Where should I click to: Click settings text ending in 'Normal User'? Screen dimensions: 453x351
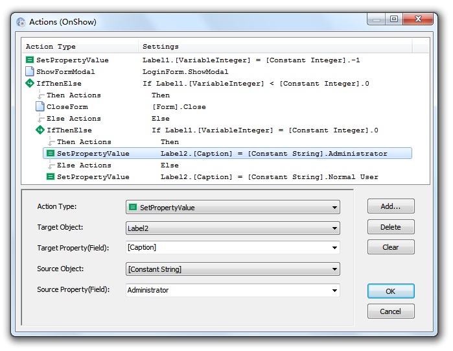pos(270,177)
